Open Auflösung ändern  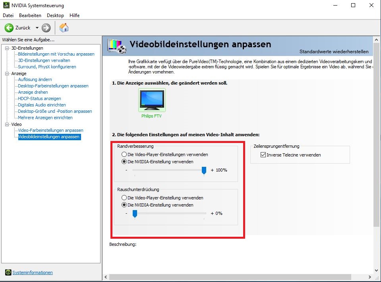[35, 79]
